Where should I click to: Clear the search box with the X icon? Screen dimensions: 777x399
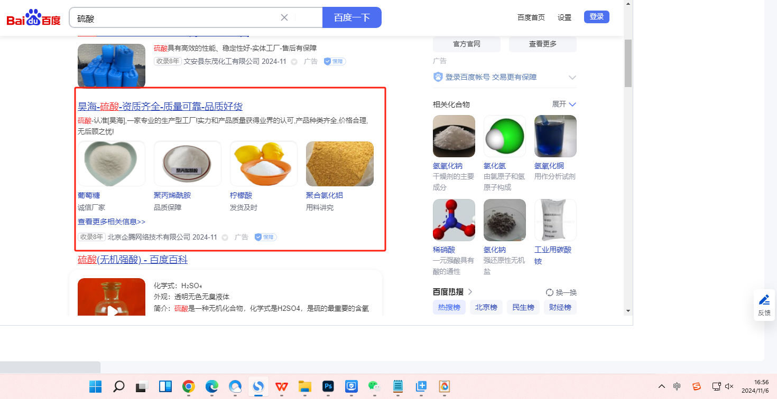pos(284,17)
